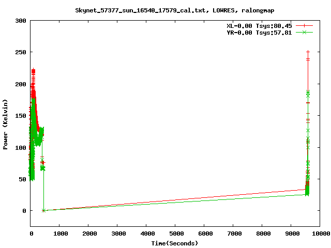
Task: Click the x-axis value 5000
Action: tap(176, 234)
